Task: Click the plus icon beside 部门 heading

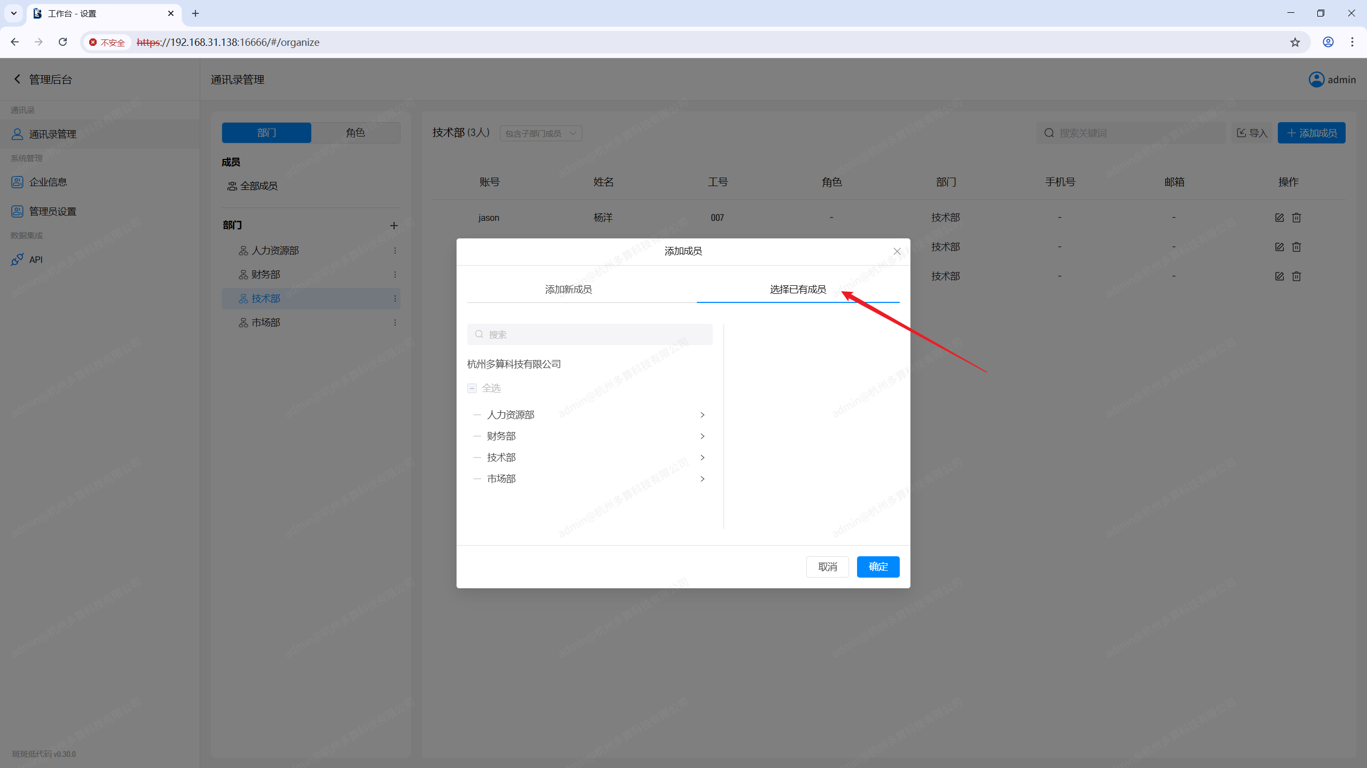Action: coord(394,226)
